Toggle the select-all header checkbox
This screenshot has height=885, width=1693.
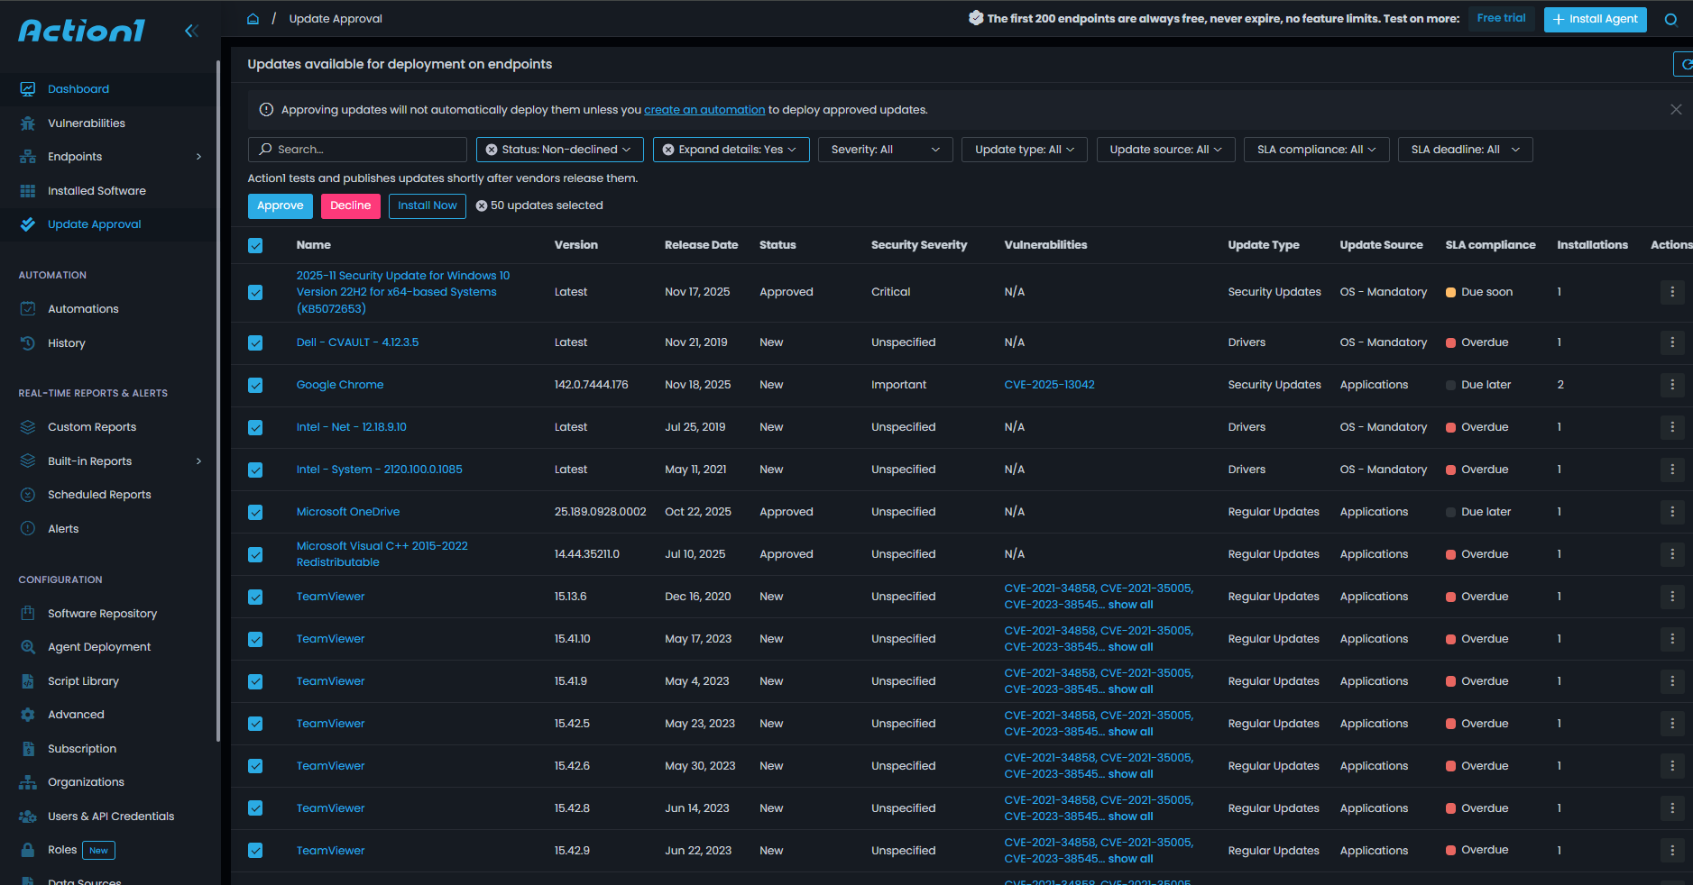(255, 246)
